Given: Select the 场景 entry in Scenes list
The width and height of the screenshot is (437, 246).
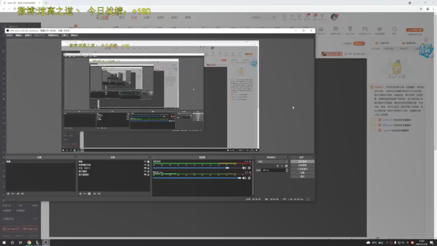Looking at the screenshot, I should 40,161.
